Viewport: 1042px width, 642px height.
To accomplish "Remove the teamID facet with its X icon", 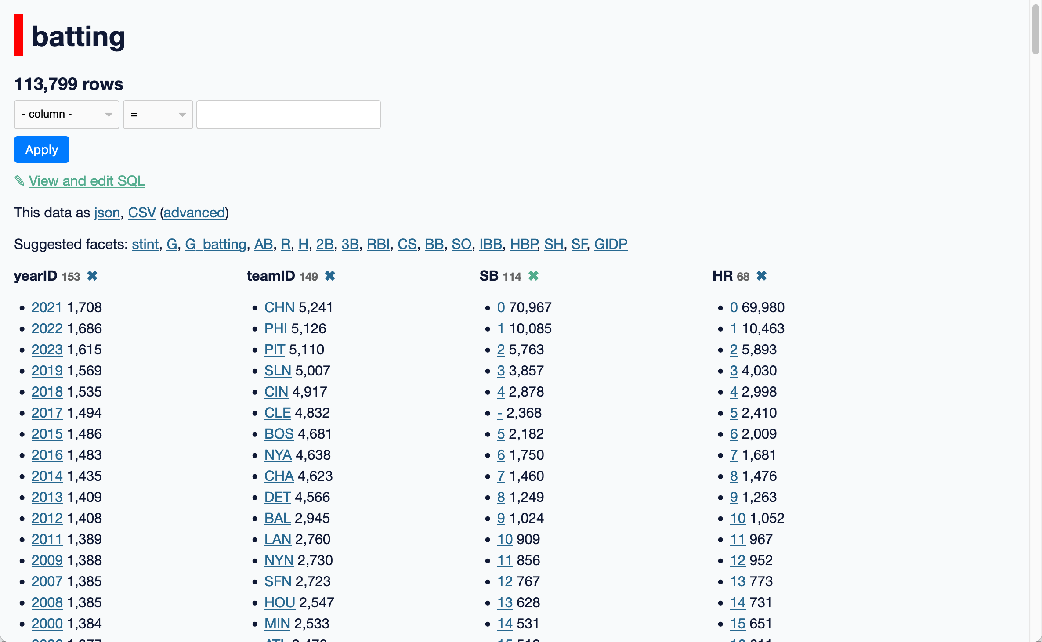I will coord(330,276).
